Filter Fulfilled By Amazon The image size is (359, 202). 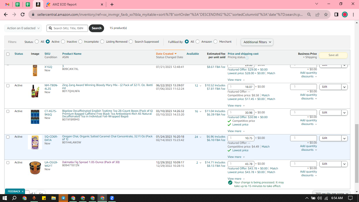[x=198, y=42]
